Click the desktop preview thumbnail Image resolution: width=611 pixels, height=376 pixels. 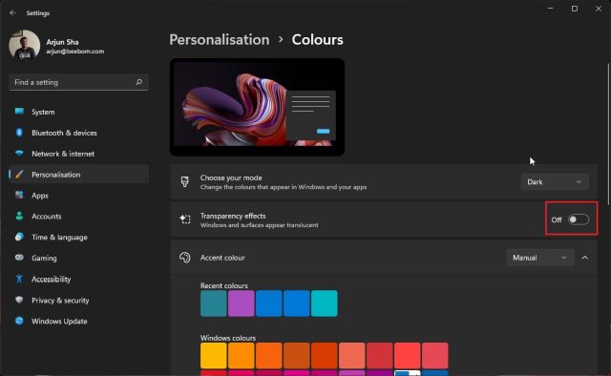coord(257,107)
